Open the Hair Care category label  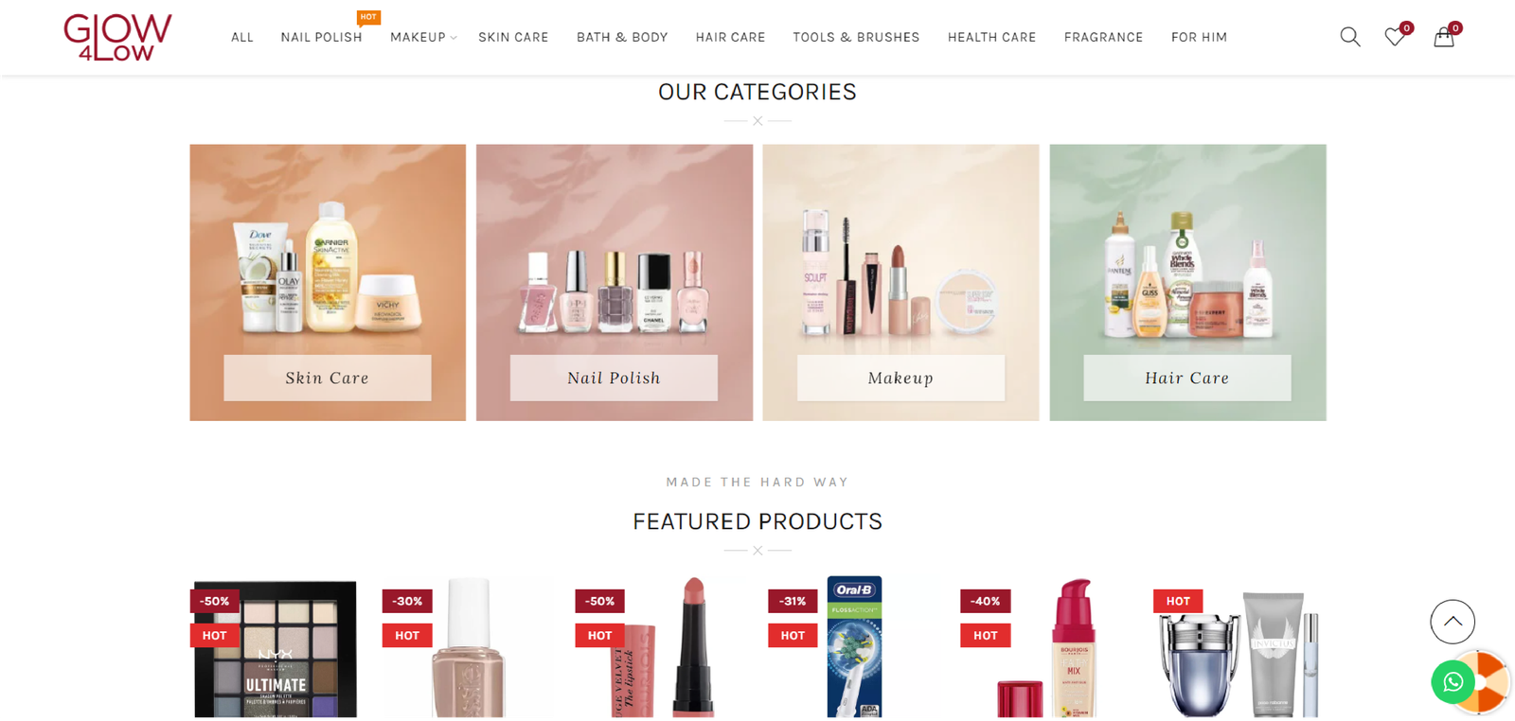[1186, 378]
